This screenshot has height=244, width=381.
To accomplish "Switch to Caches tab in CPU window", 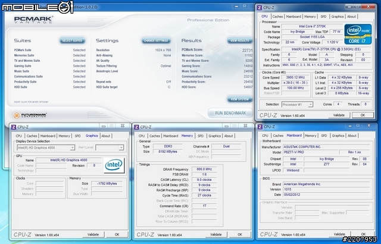I will [277, 17].
